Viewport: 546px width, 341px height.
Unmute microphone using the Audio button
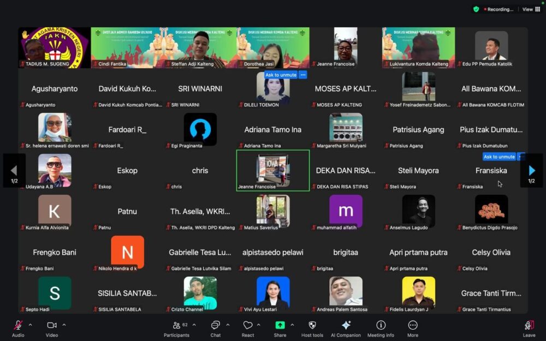(18, 326)
